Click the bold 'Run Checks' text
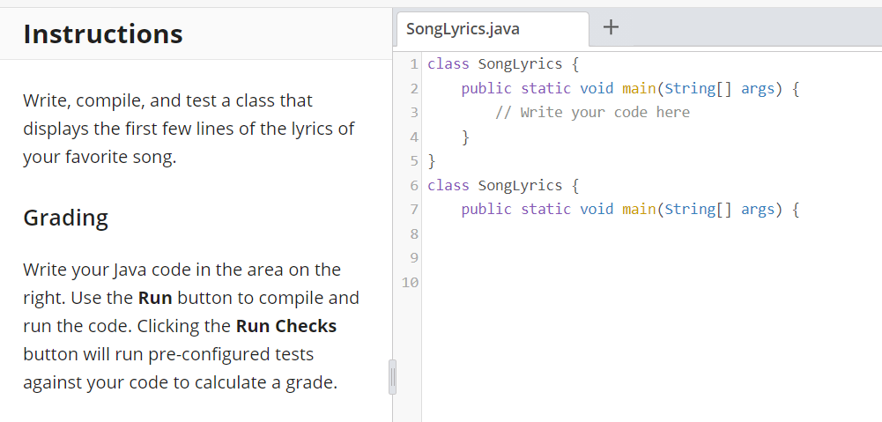 [x=285, y=326]
